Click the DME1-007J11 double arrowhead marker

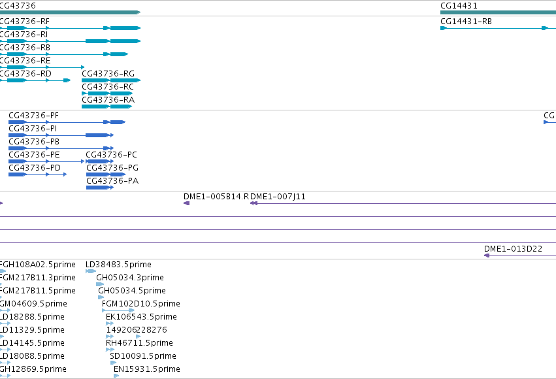click(253, 203)
